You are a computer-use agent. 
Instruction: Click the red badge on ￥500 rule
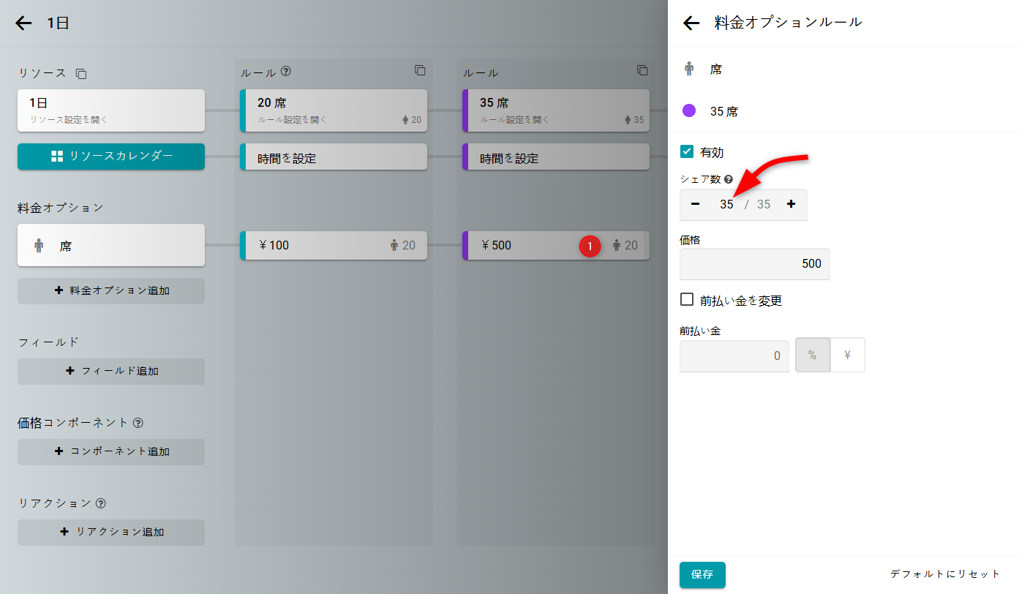pos(590,246)
